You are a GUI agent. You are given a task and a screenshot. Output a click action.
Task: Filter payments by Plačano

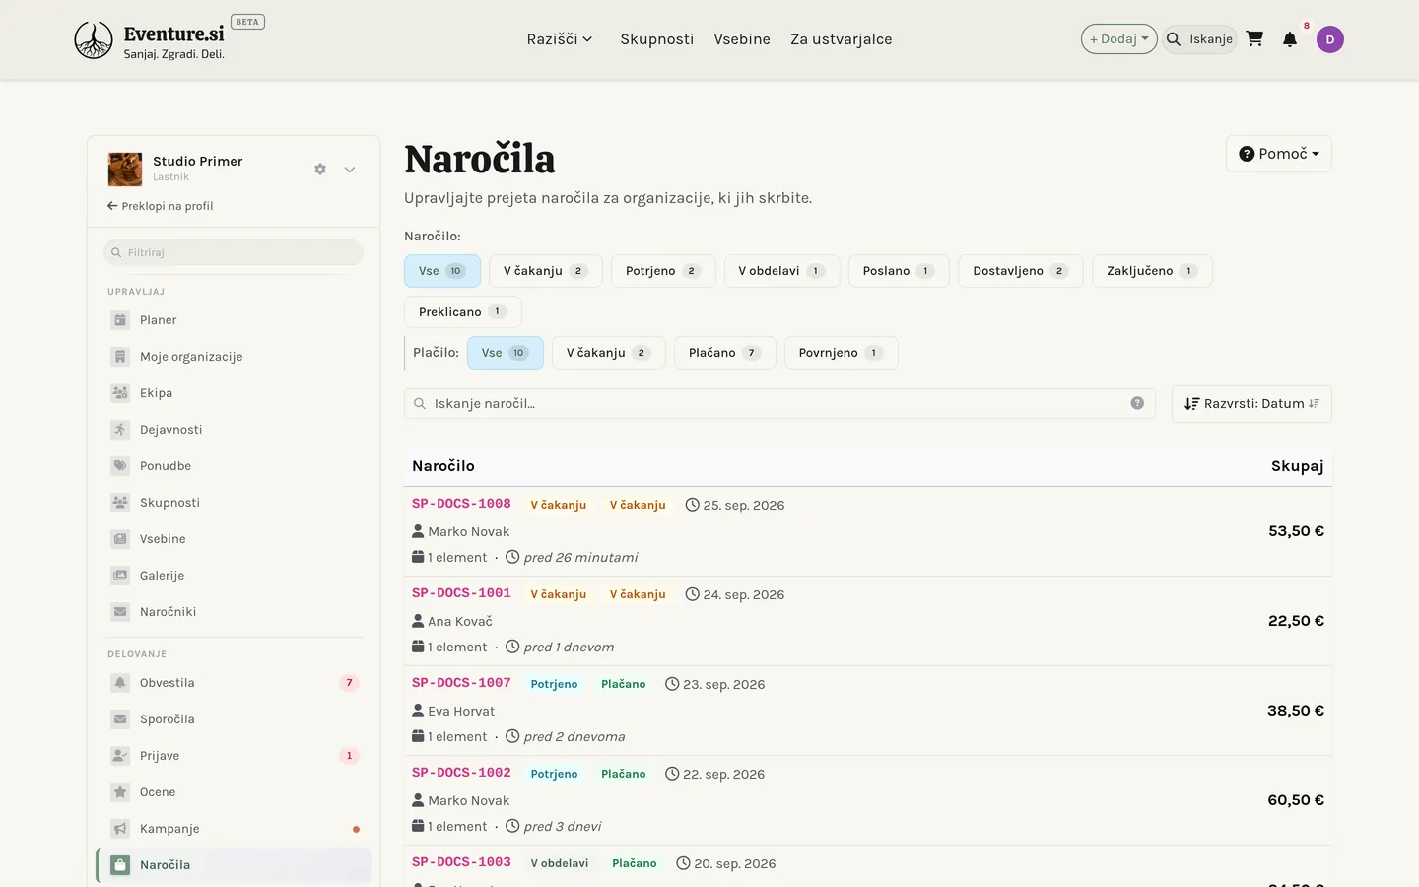(x=725, y=353)
